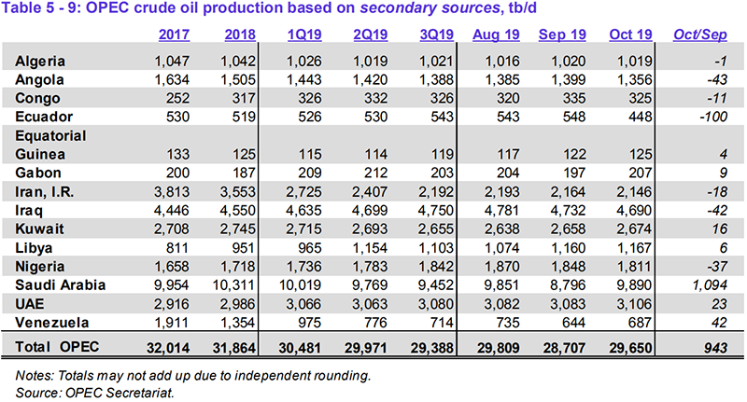Select Total OPEC 2017 value 32,014
This screenshot has width=747, height=402.
[168, 348]
